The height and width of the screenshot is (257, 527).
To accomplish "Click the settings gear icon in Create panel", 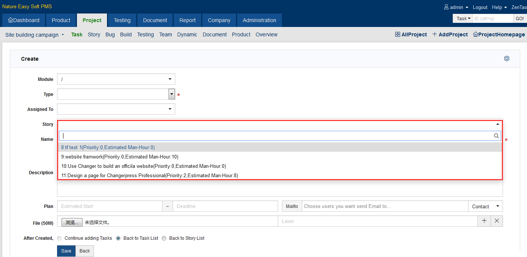I will (x=507, y=58).
